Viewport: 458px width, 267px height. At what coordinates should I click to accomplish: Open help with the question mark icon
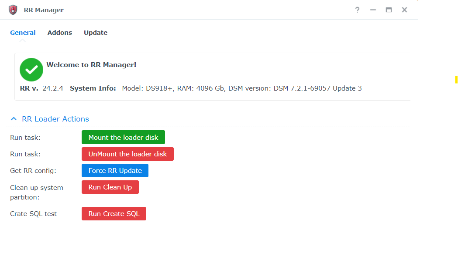pyautogui.click(x=357, y=10)
